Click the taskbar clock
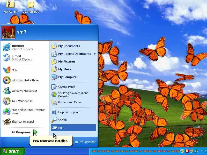Image resolution: width=207 pixels, height=155 pixels. click(x=204, y=151)
